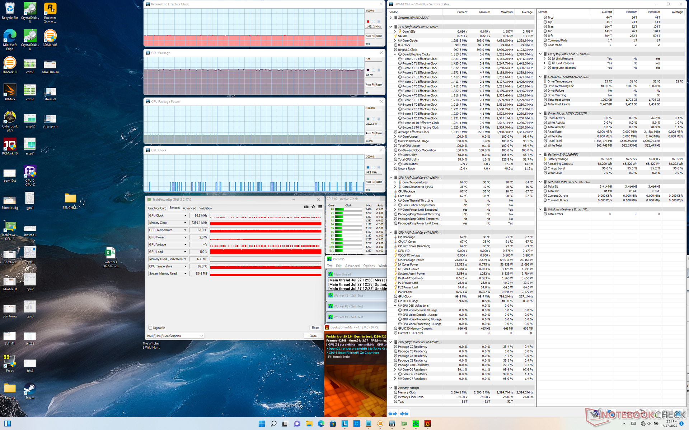Click Auto Fit in GPU Clock graph
Screen dimensions: 689x430
pos(370,182)
